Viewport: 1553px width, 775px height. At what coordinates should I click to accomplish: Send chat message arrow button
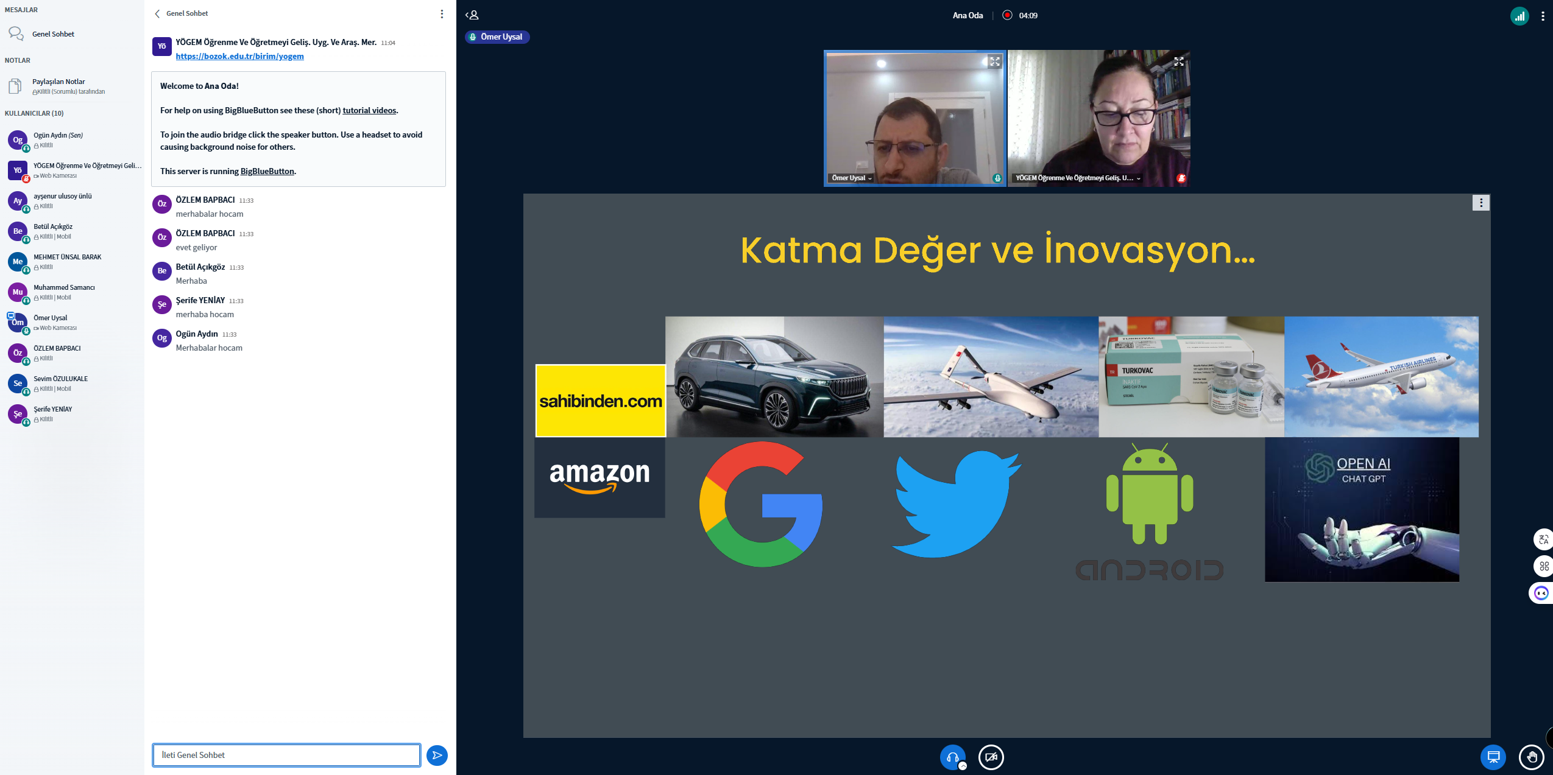coord(437,755)
